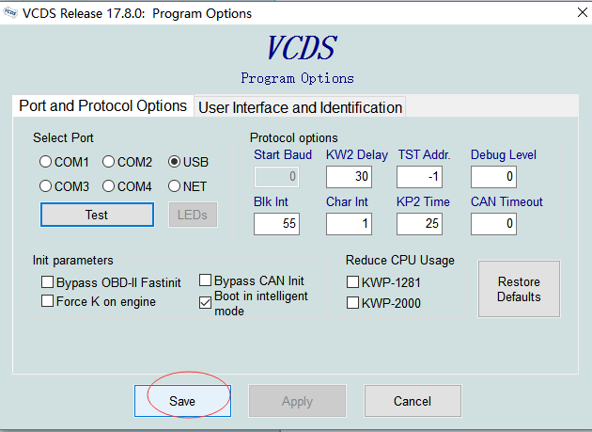
Task: Click the Test port button
Action: (x=97, y=215)
